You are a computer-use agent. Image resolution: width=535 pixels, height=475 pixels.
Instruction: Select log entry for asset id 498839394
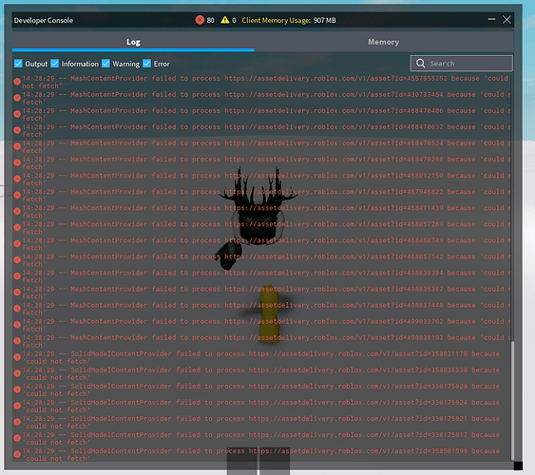tap(262, 276)
